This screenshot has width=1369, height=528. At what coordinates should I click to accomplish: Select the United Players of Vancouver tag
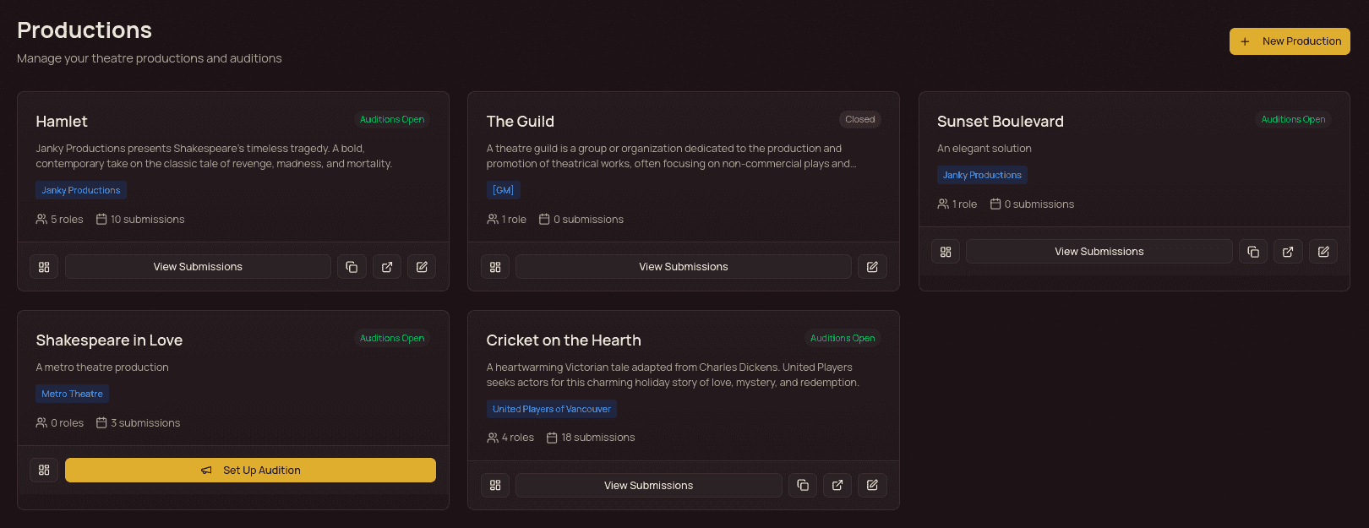pos(552,409)
